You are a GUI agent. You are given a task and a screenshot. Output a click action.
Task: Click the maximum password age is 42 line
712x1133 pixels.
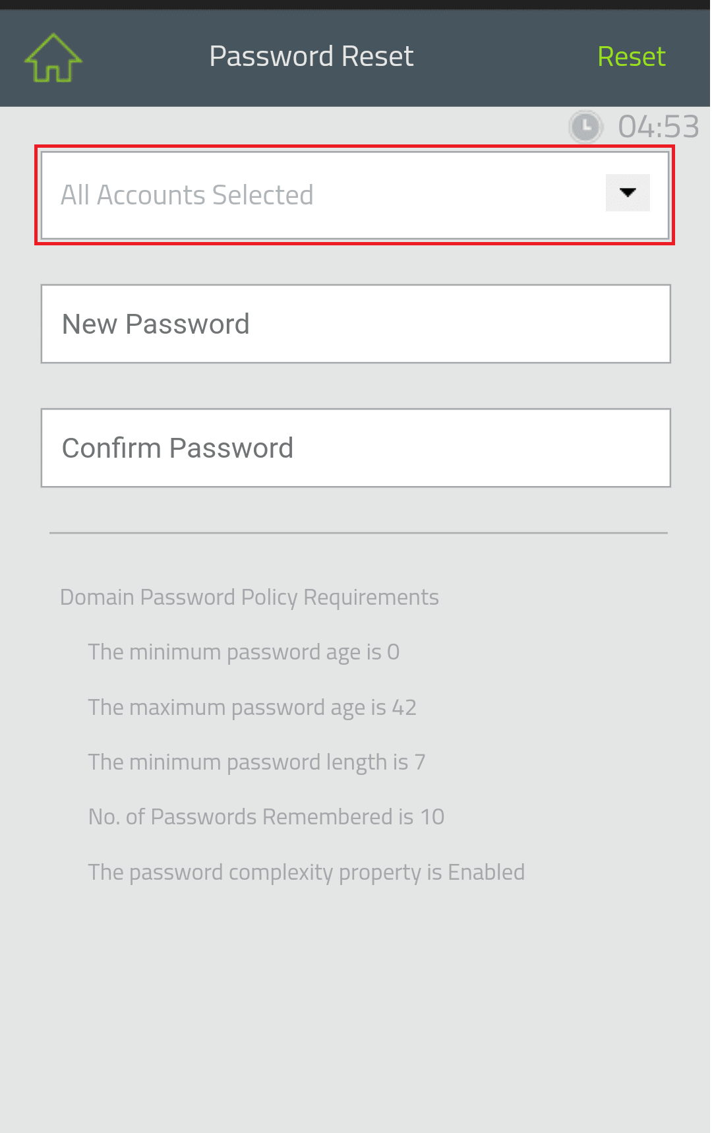pyautogui.click(x=252, y=708)
